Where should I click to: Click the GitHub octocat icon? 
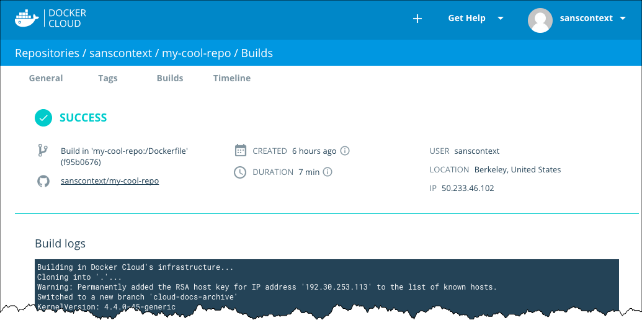[x=43, y=181]
